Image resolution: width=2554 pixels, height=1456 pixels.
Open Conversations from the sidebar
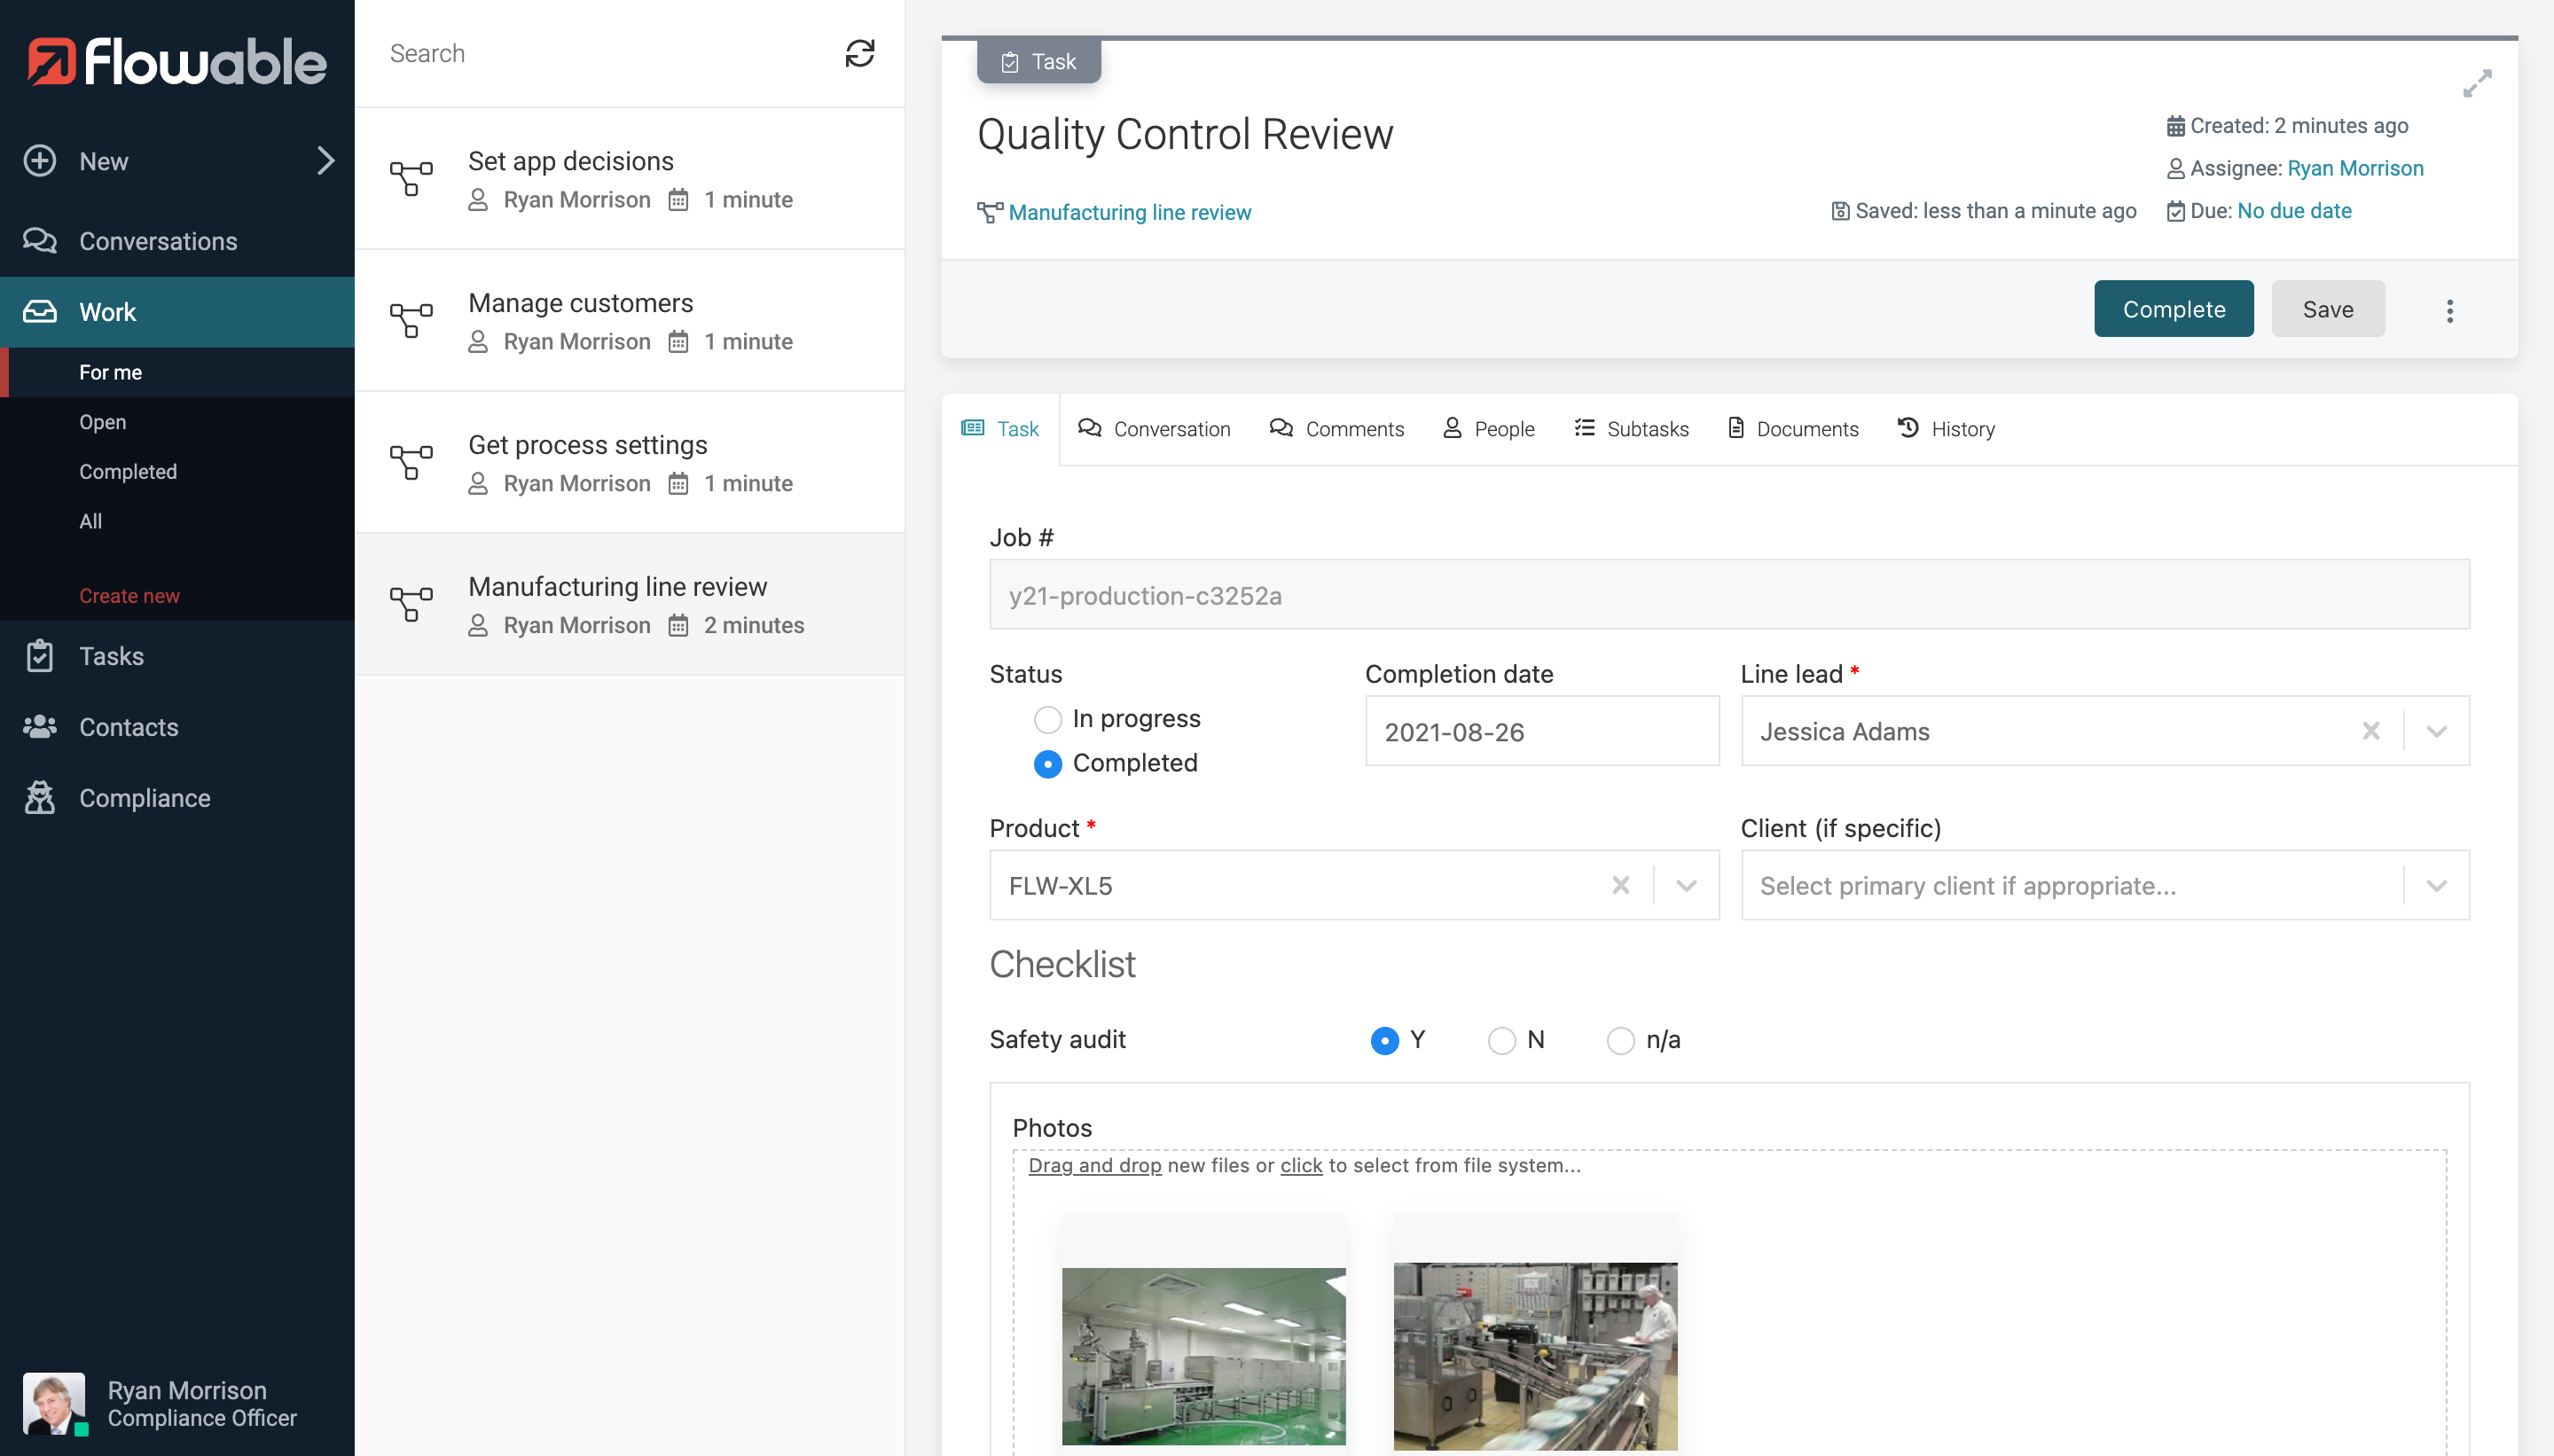(x=177, y=241)
